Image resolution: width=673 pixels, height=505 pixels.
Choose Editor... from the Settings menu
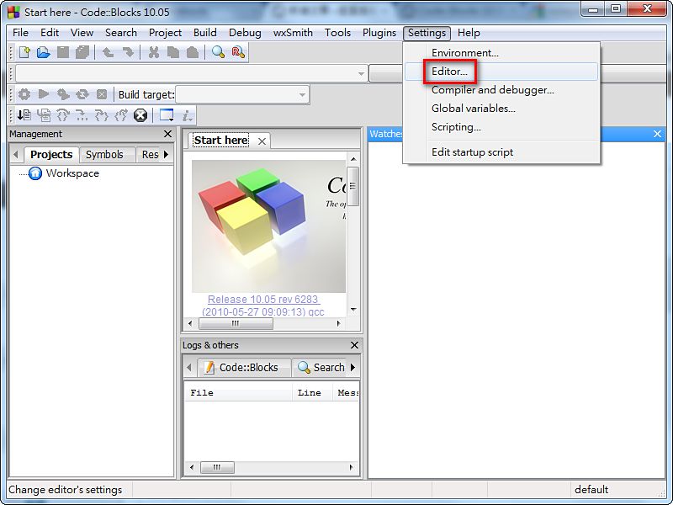pos(501,72)
